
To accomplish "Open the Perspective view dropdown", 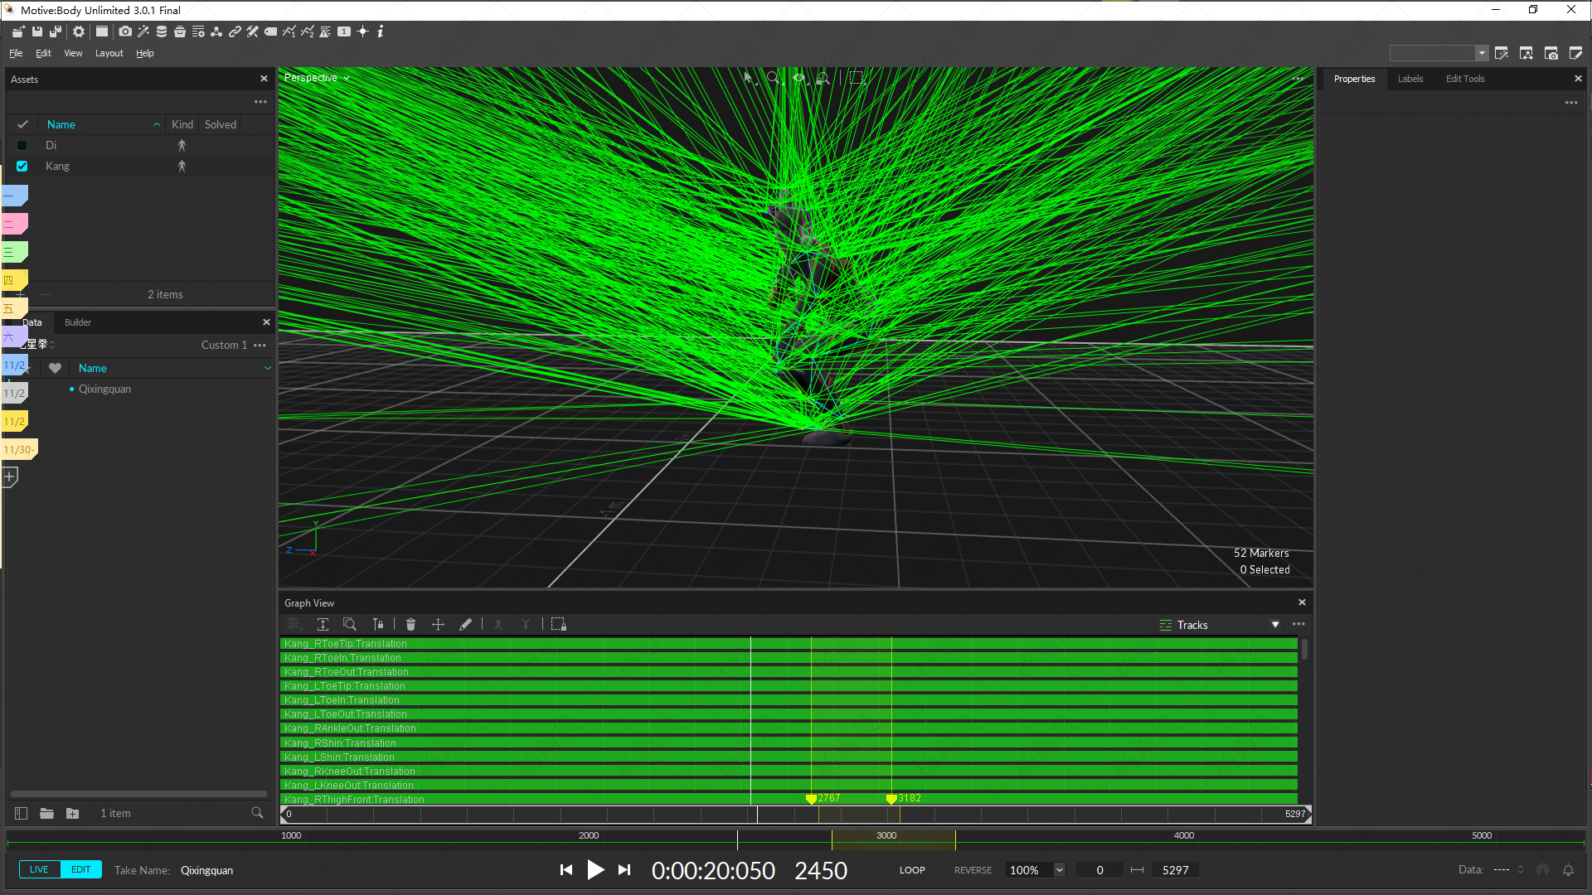I will click(317, 78).
